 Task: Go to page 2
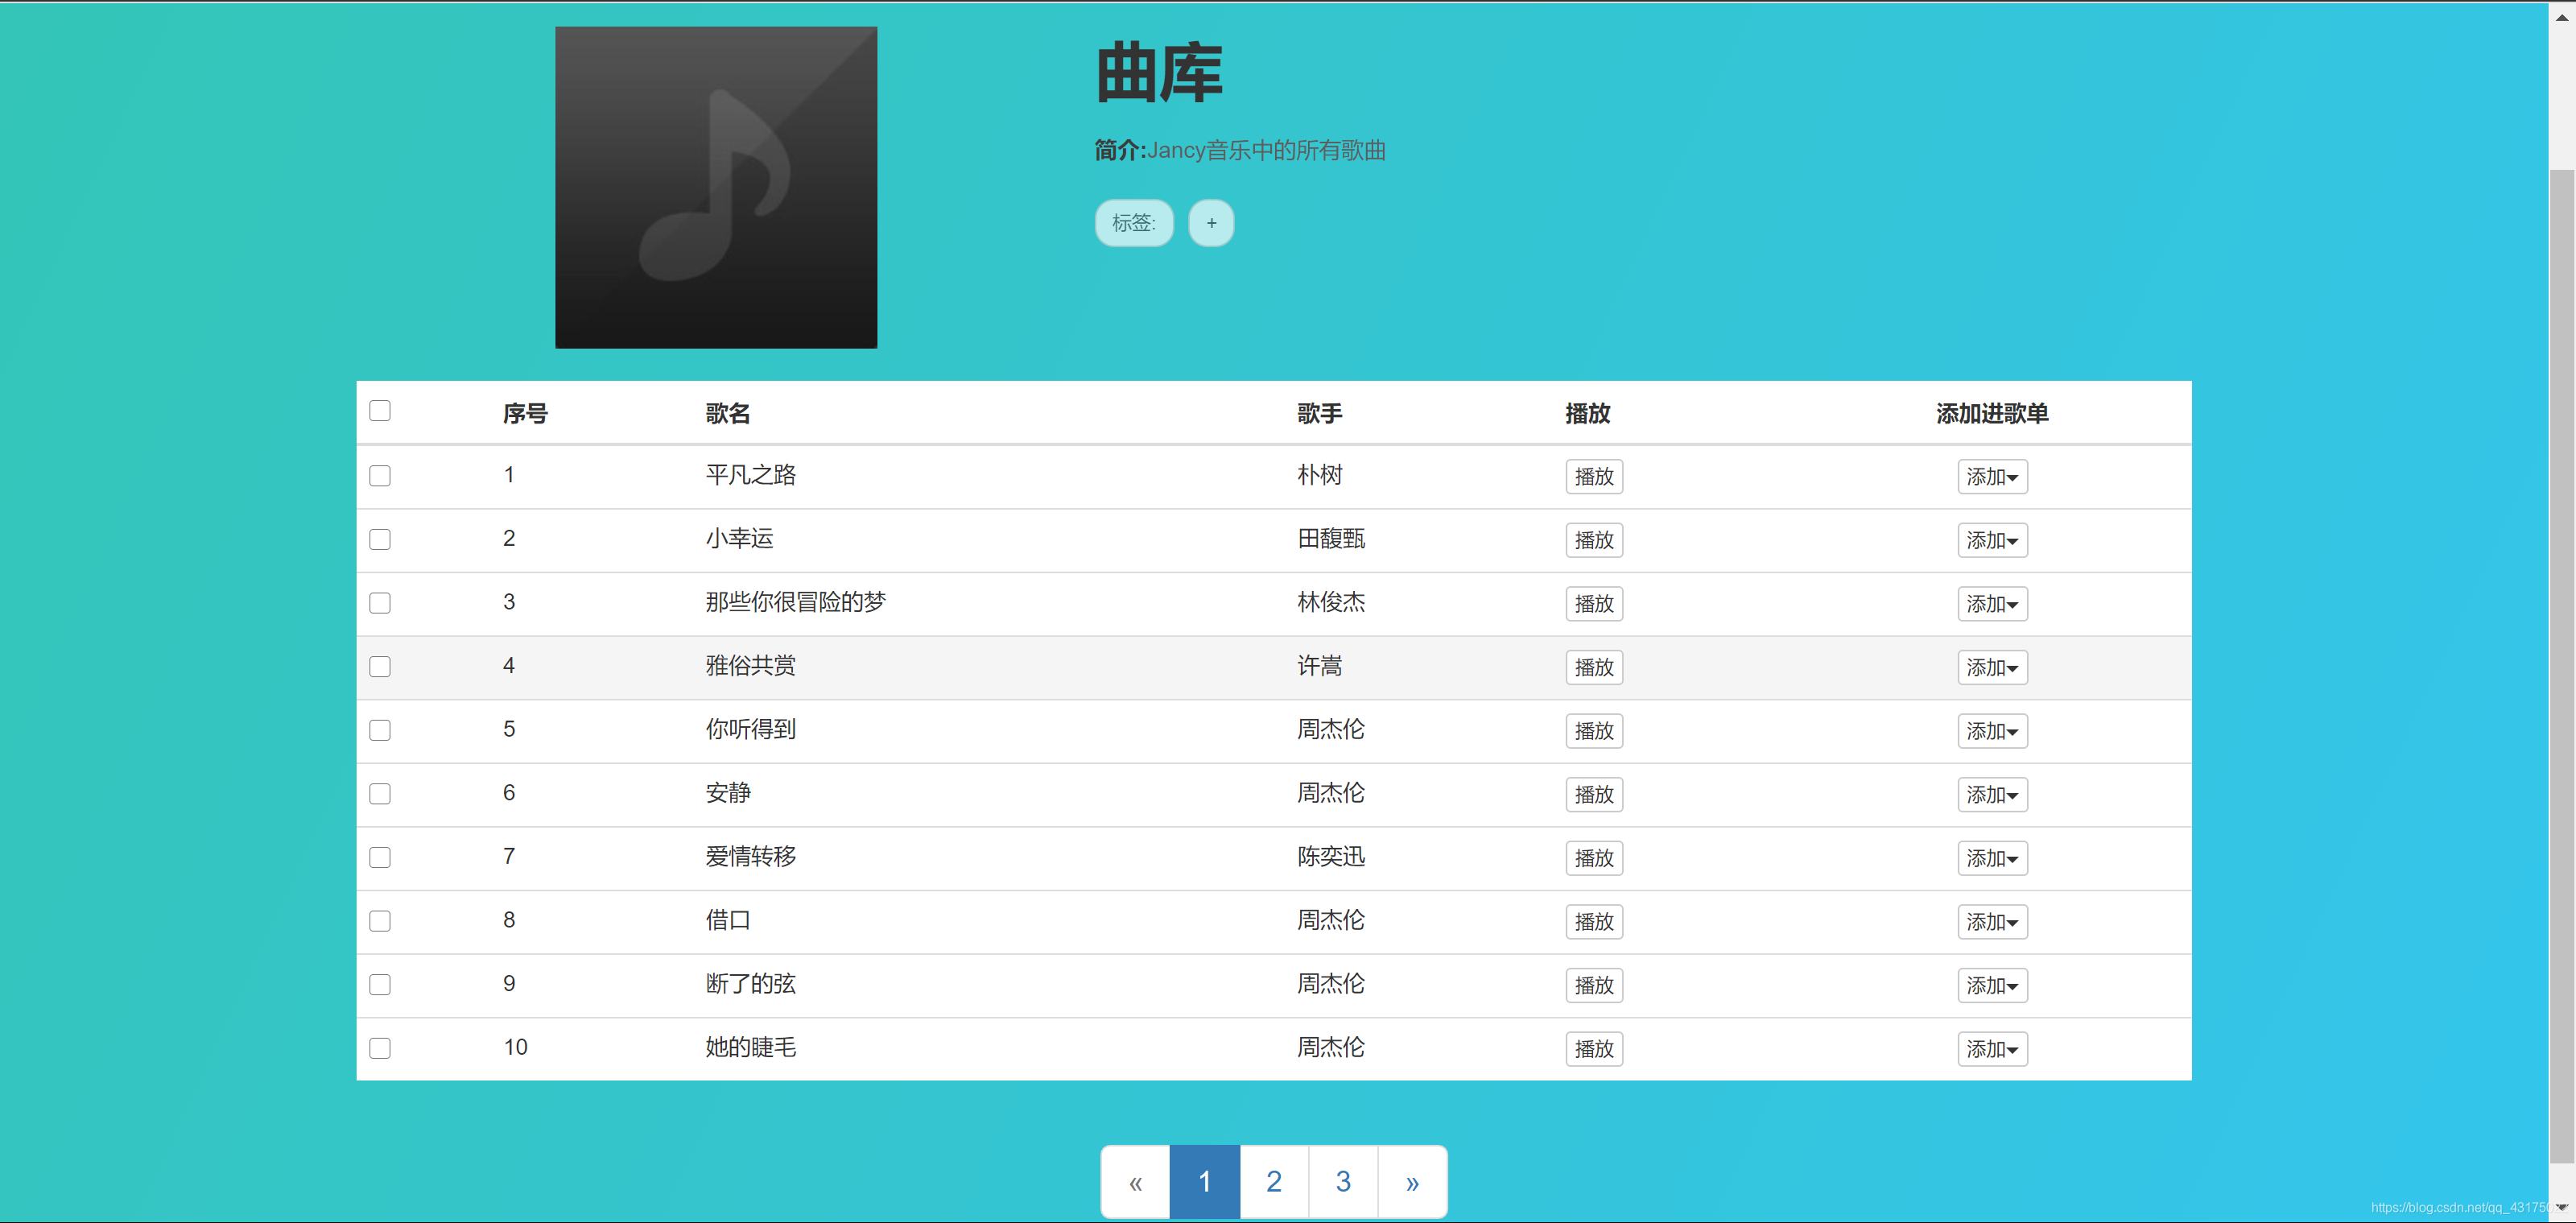1274,1182
